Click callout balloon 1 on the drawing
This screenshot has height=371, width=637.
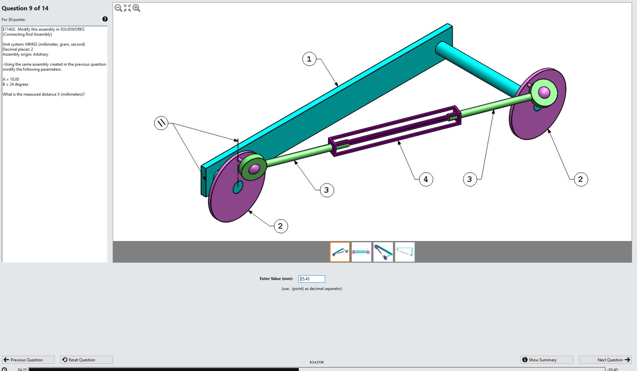(x=309, y=59)
